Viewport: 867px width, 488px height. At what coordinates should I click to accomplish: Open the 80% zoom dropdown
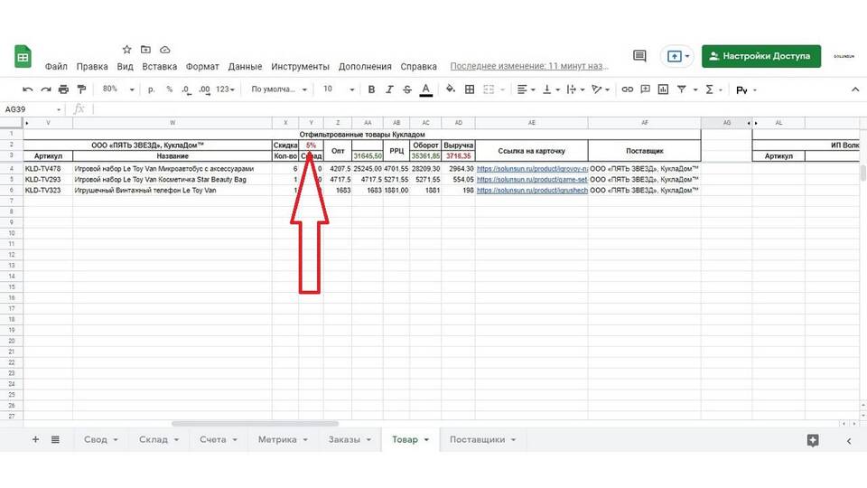coord(117,89)
